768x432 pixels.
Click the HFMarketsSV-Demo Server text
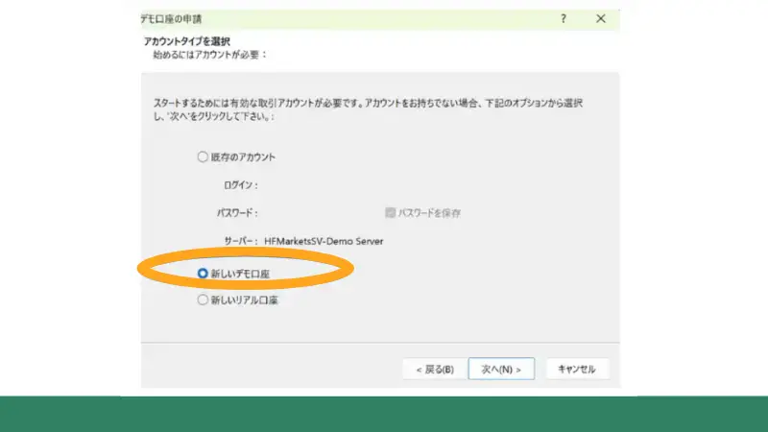[x=324, y=241]
